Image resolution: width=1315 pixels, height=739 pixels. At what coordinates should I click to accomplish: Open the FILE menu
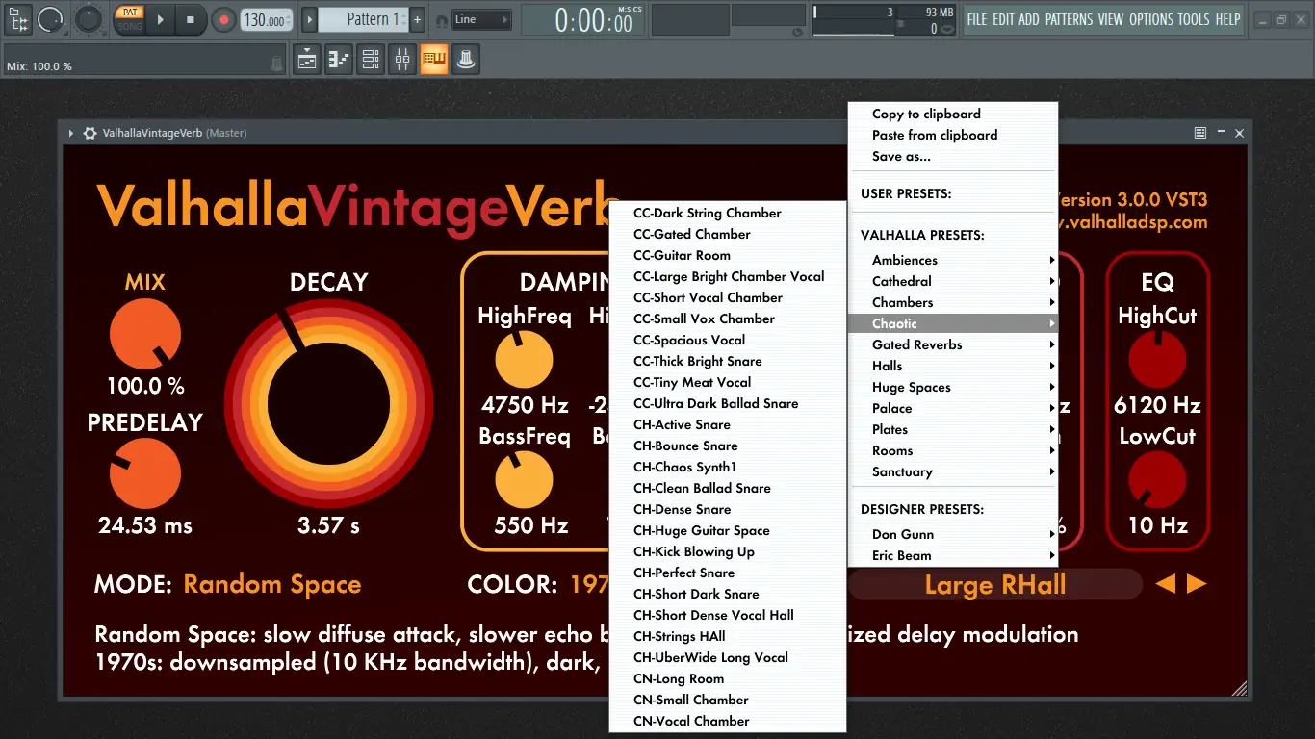tap(977, 19)
